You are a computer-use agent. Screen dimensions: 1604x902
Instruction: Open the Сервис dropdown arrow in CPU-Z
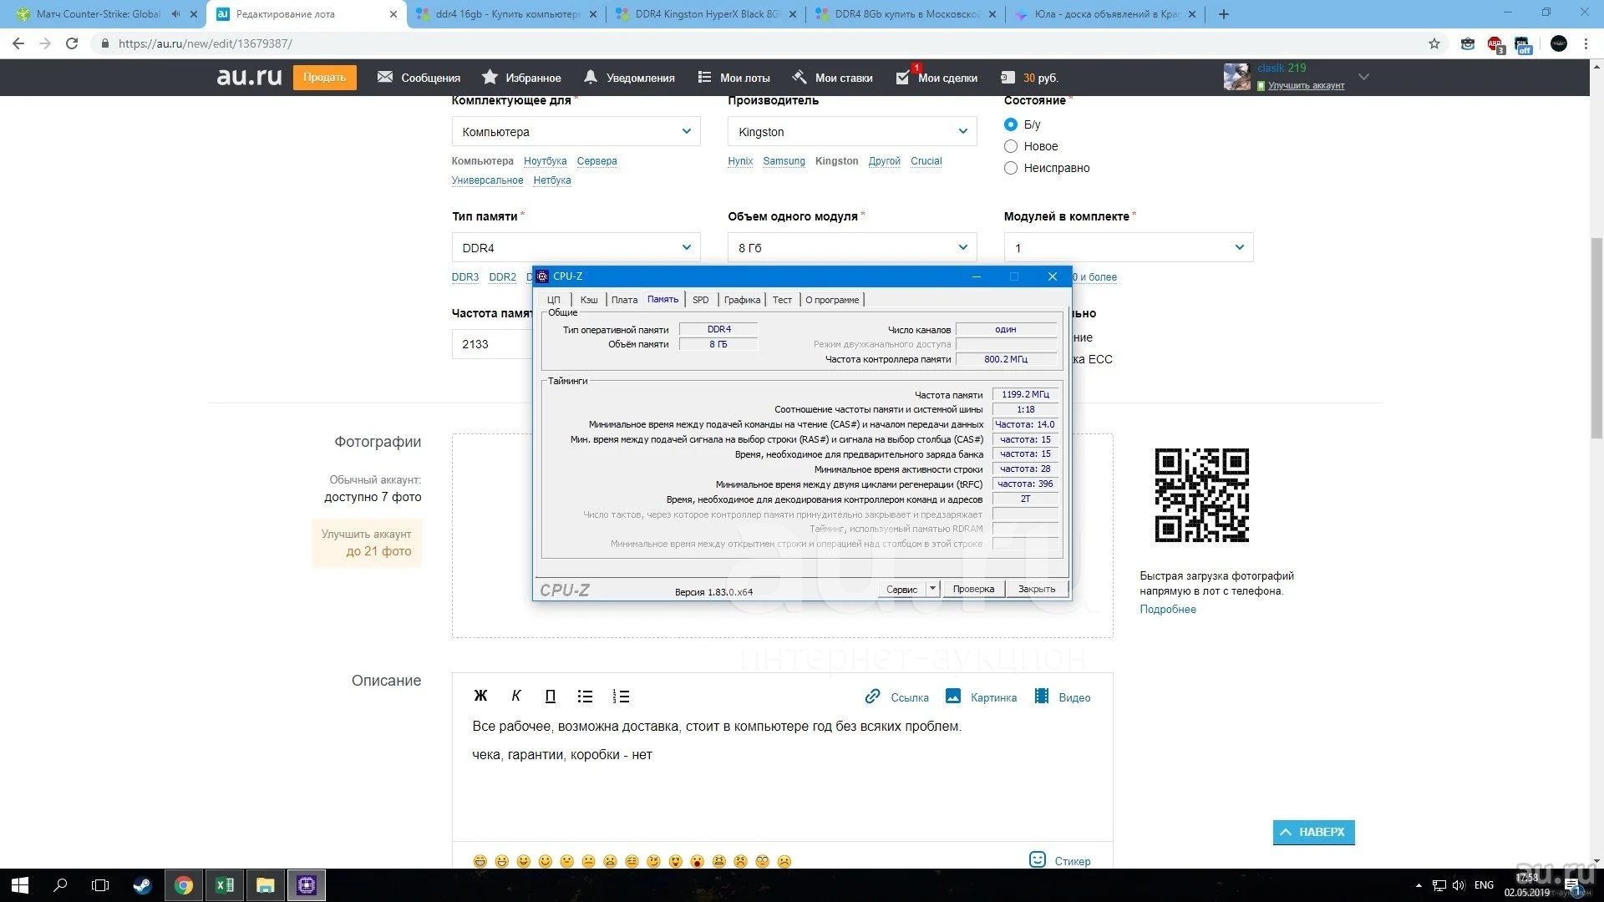point(932,589)
